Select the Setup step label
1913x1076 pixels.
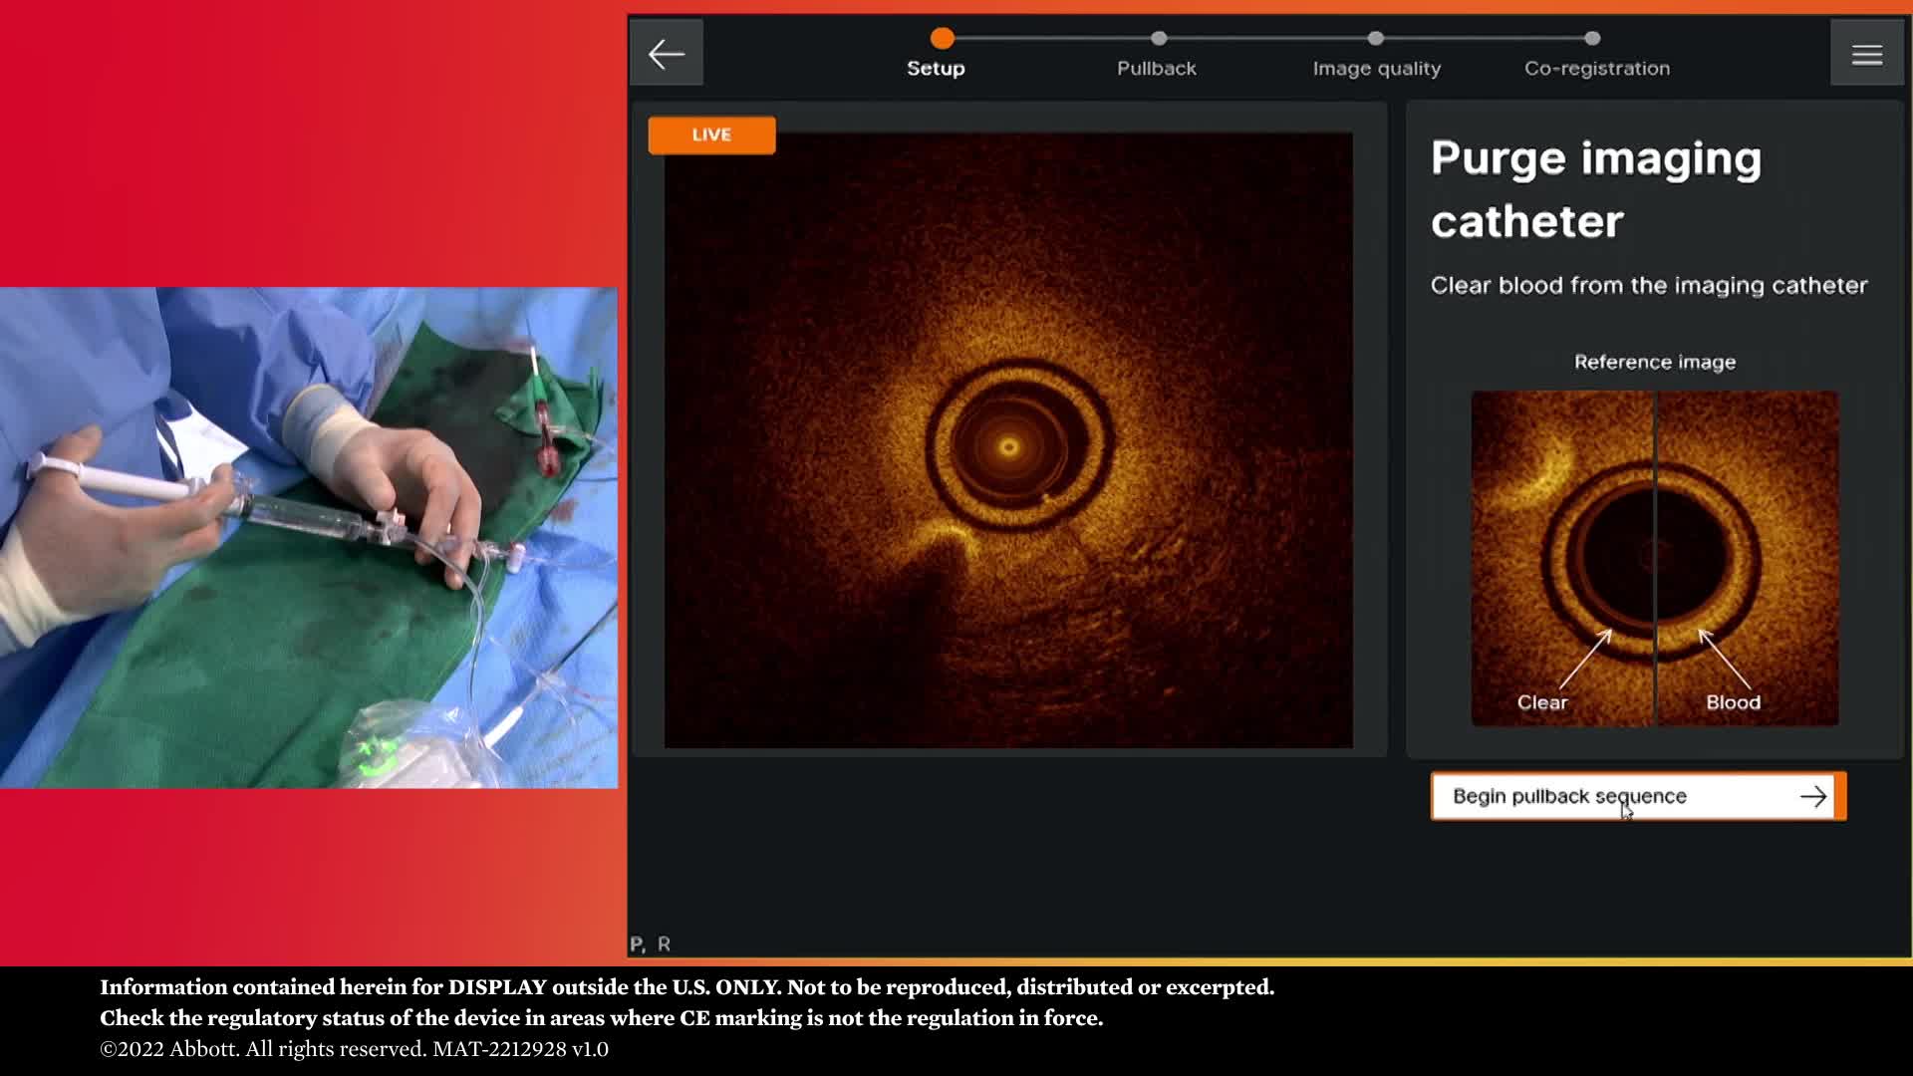[936, 69]
